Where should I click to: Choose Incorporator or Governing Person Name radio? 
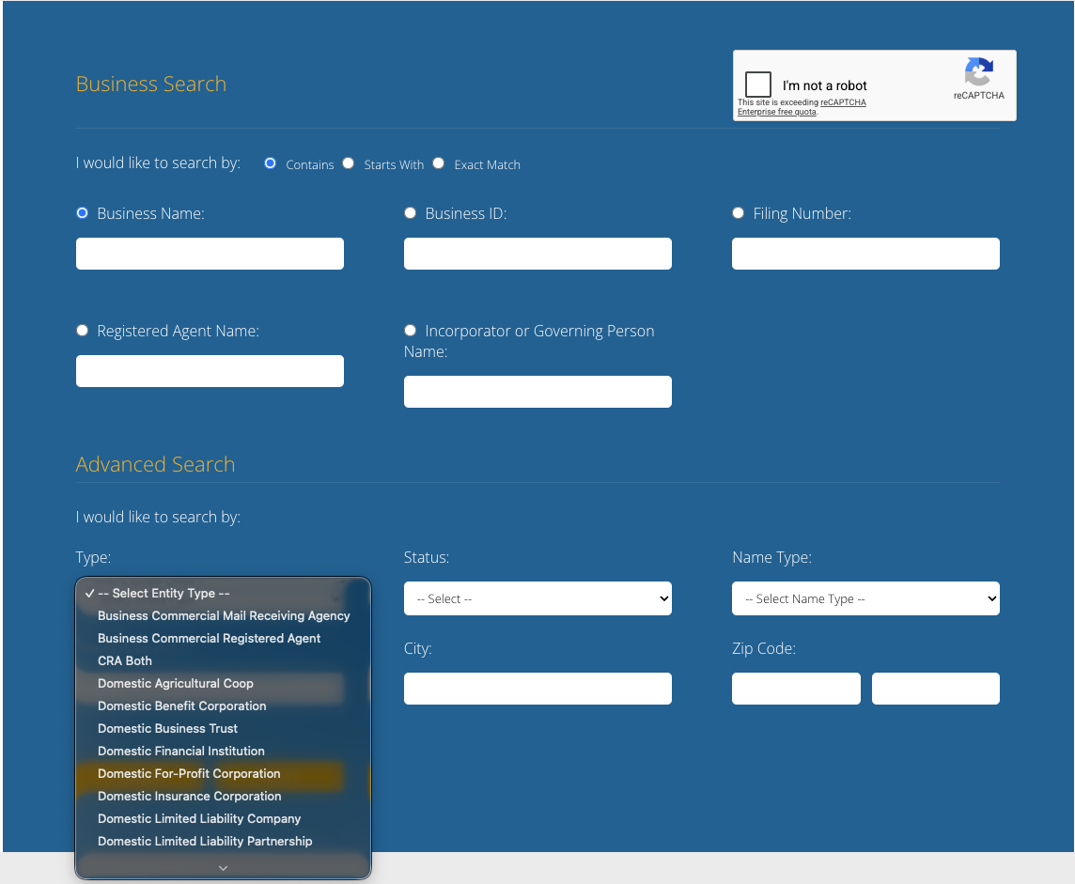click(410, 331)
